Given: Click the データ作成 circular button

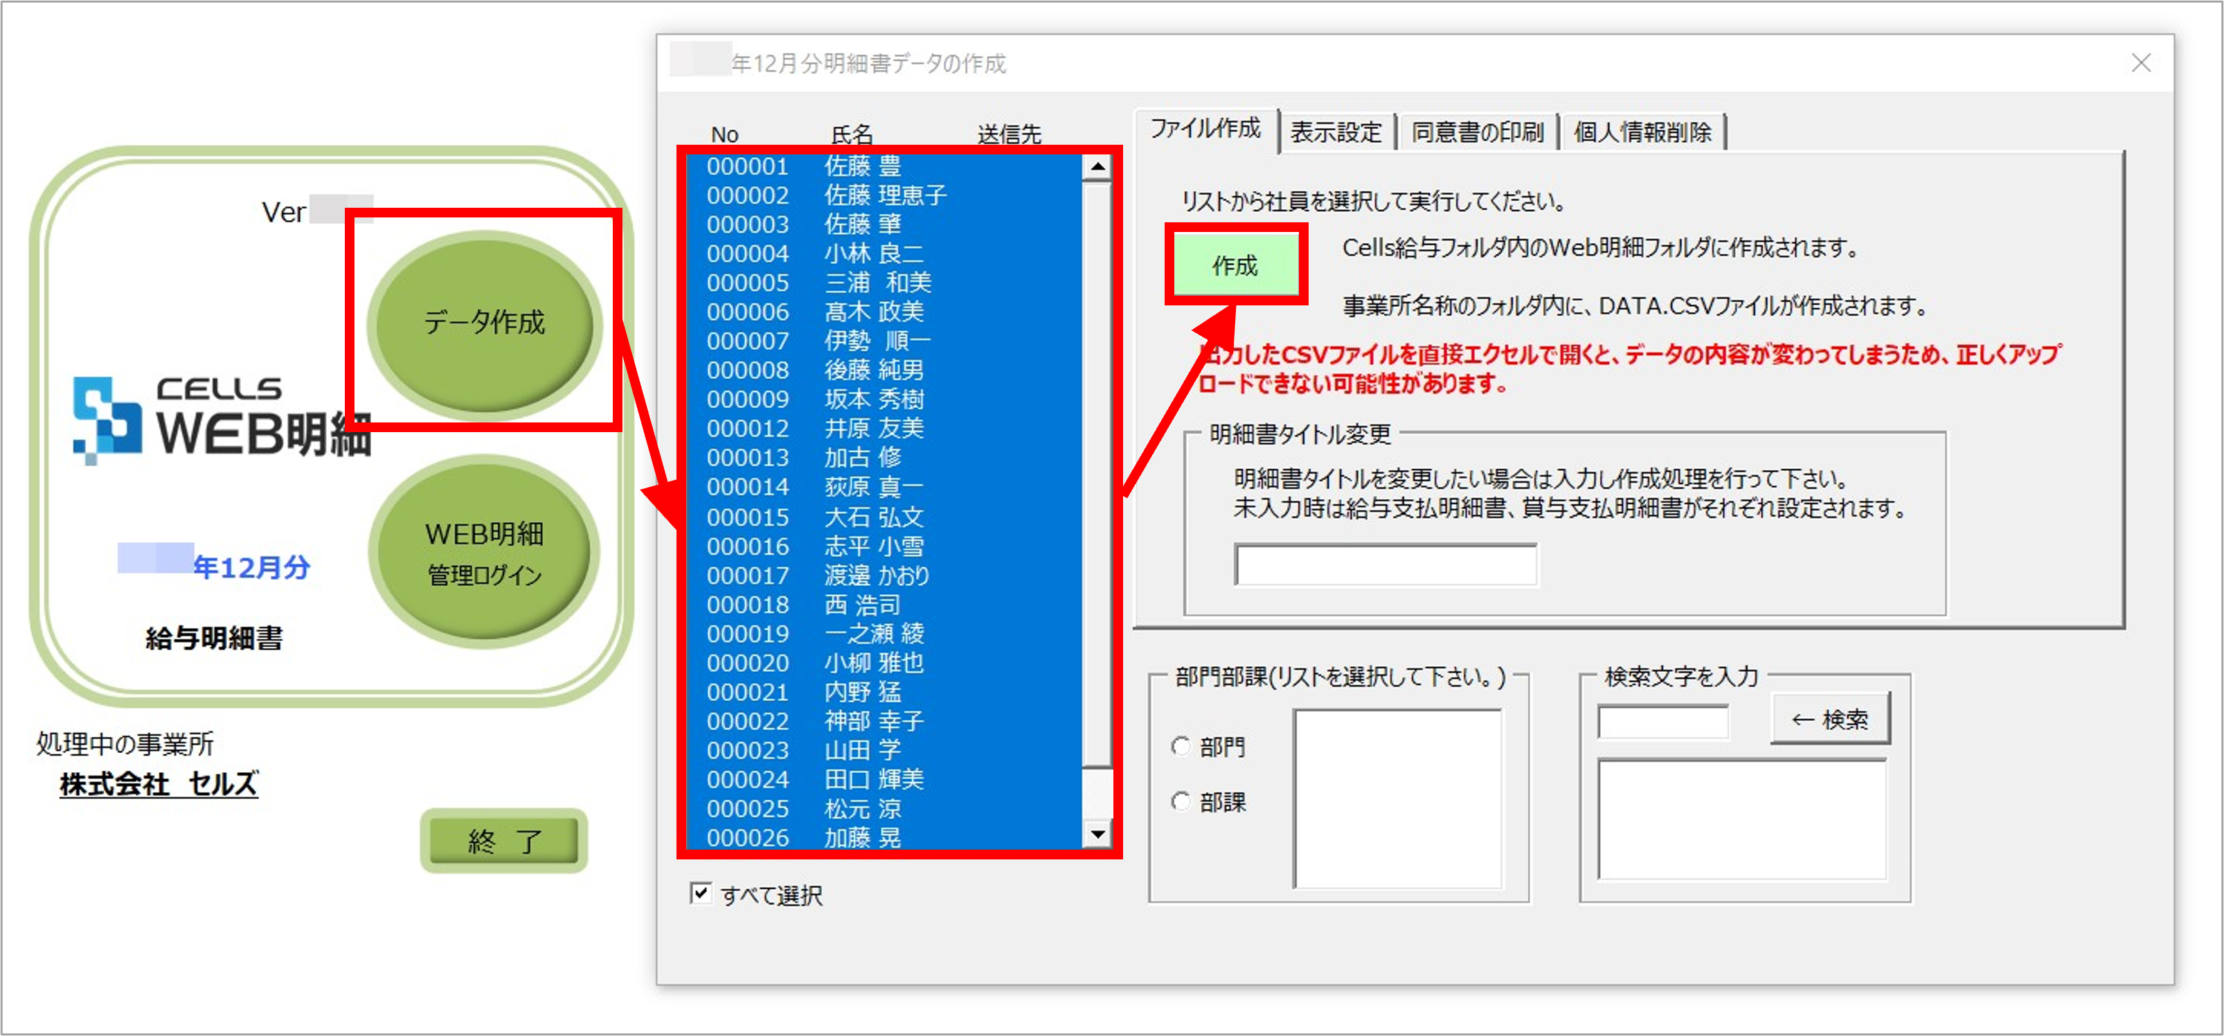Looking at the screenshot, I should coord(485,323).
